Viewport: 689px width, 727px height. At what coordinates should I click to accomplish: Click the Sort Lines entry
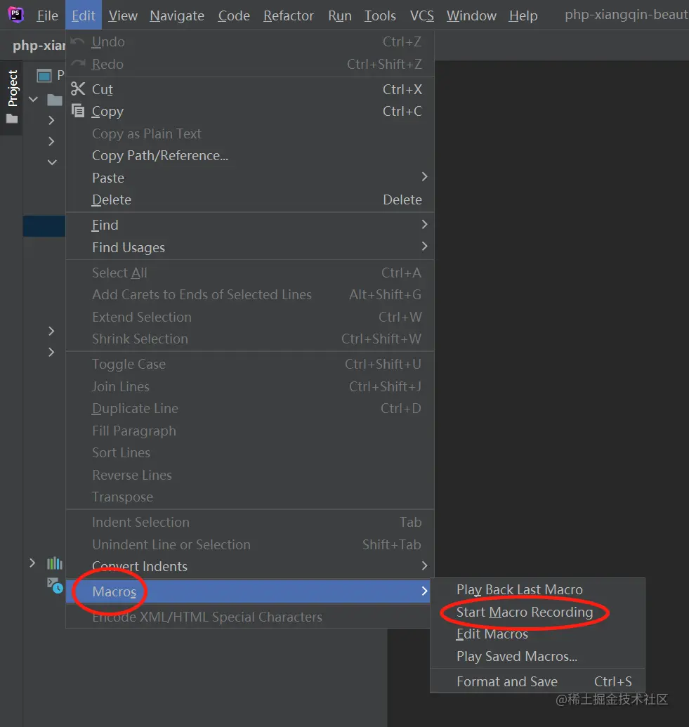(x=250, y=452)
